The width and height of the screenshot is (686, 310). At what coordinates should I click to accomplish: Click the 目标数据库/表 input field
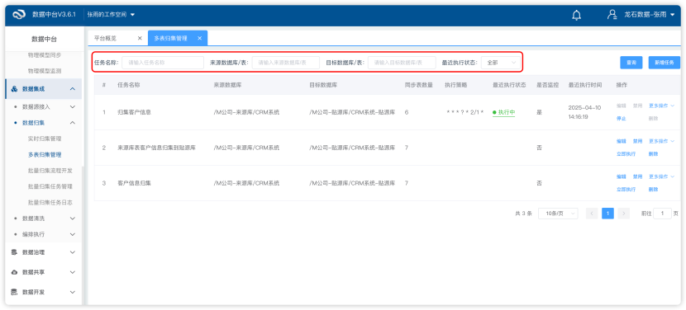(402, 63)
